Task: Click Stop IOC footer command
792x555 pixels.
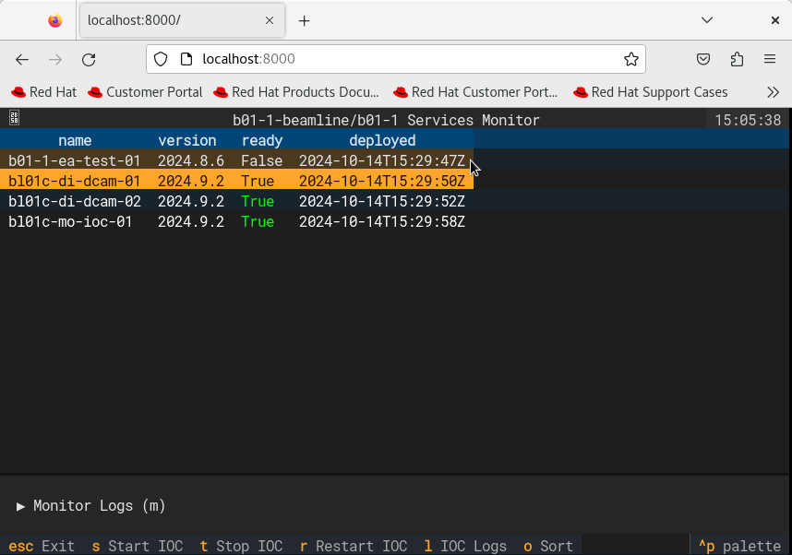Action: point(242,546)
